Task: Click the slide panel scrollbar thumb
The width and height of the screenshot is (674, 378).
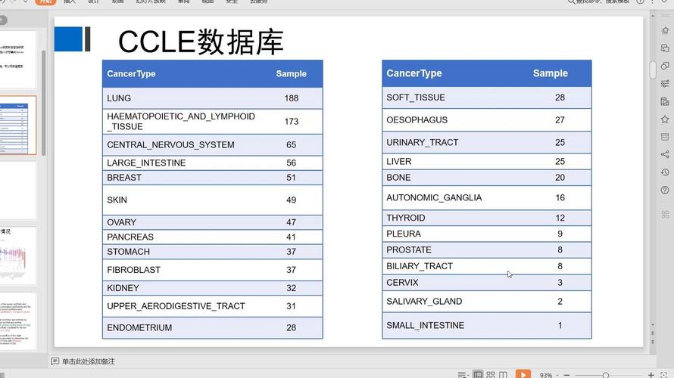Action: pos(43,103)
